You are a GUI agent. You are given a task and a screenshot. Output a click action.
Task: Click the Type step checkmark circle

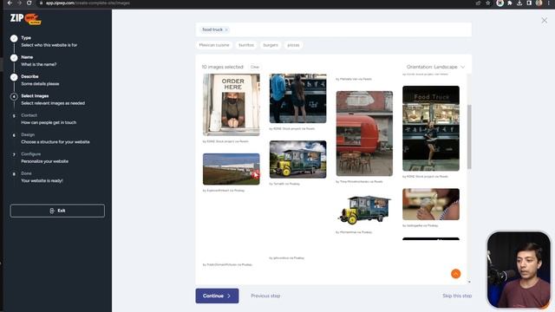[x=14, y=38]
